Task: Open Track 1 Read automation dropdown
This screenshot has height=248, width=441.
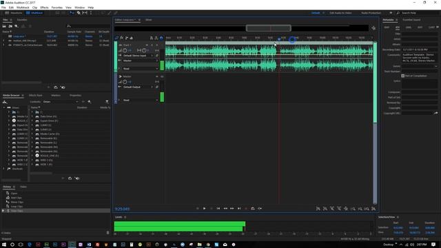Action: (x=140, y=69)
